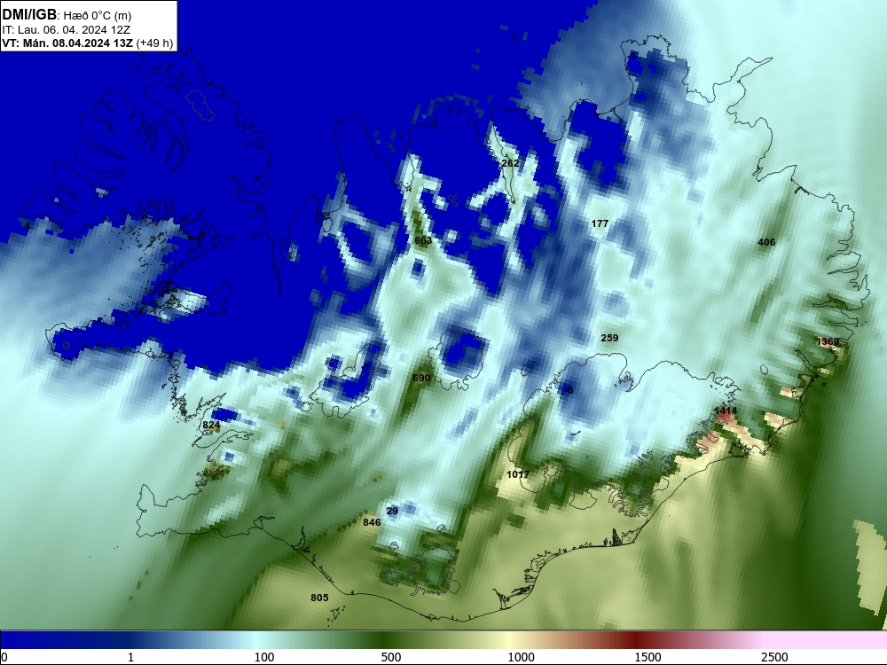
Task: Click the legend tick label 1000
Action: 521,657
